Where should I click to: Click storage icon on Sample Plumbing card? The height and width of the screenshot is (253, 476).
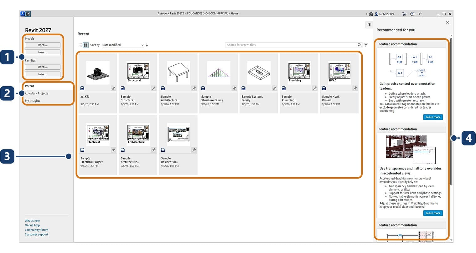(284, 89)
